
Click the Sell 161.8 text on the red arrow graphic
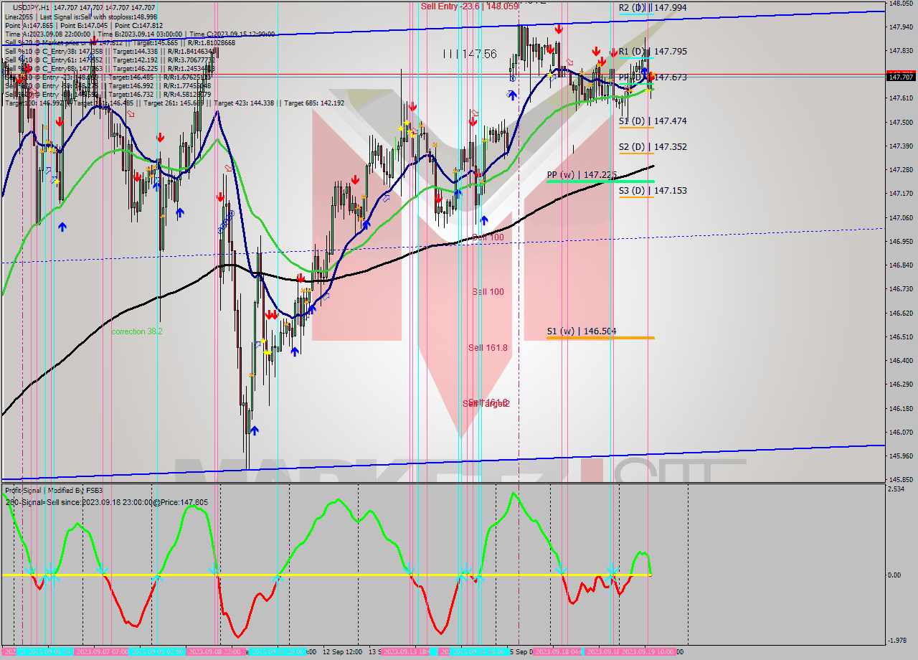(488, 347)
